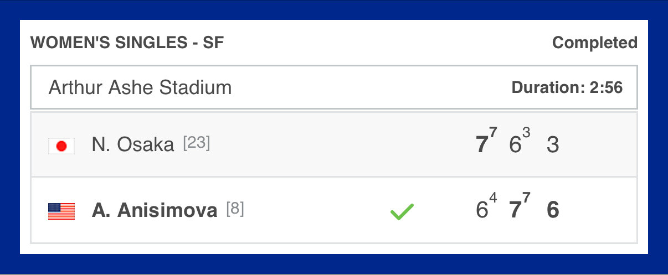Click the Japan flag icon
668x275 pixels.
click(x=61, y=146)
